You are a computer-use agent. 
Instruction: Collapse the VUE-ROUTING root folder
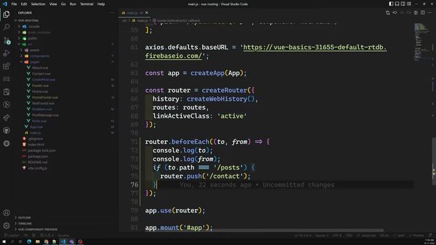pos(28,20)
